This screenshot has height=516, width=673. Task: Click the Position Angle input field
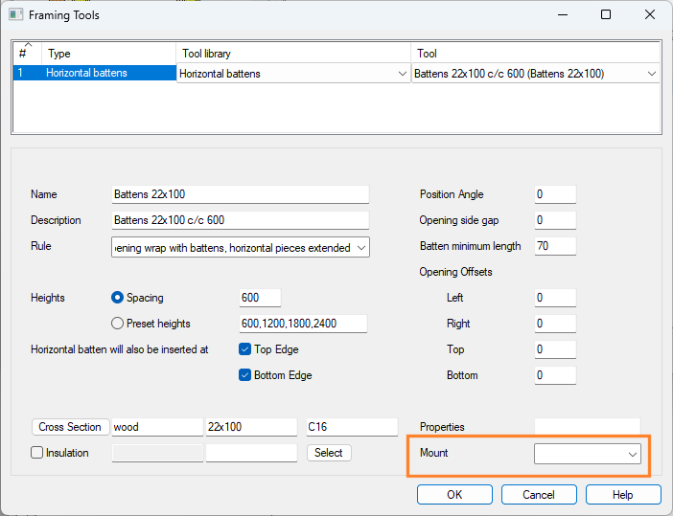tap(555, 194)
